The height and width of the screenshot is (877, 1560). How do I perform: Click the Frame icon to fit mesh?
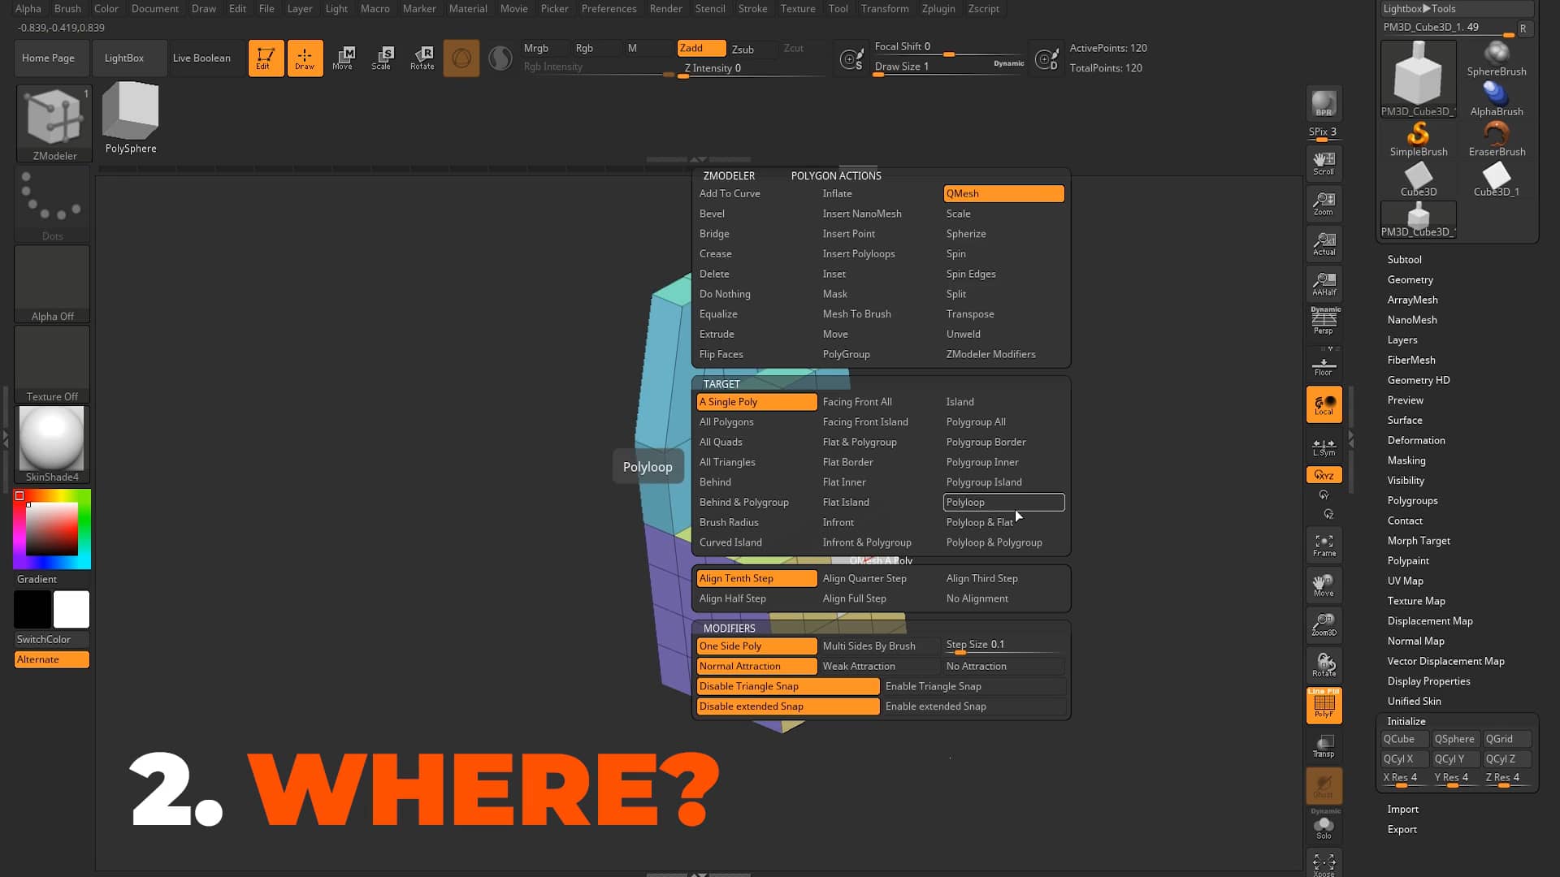[1324, 544]
